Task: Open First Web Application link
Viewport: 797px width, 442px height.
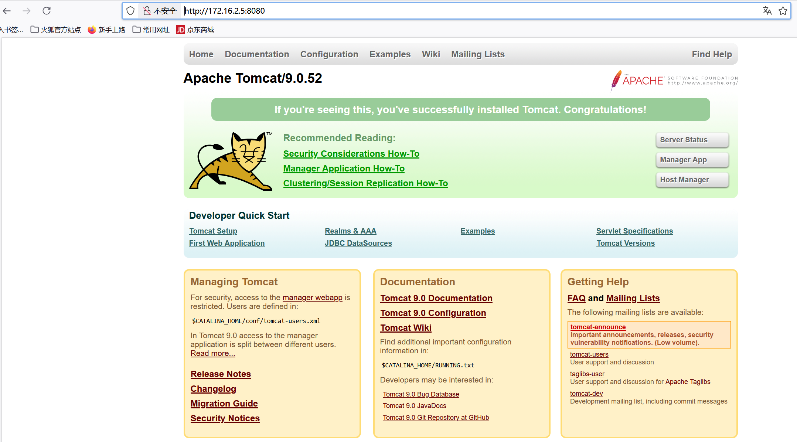Action: (227, 243)
